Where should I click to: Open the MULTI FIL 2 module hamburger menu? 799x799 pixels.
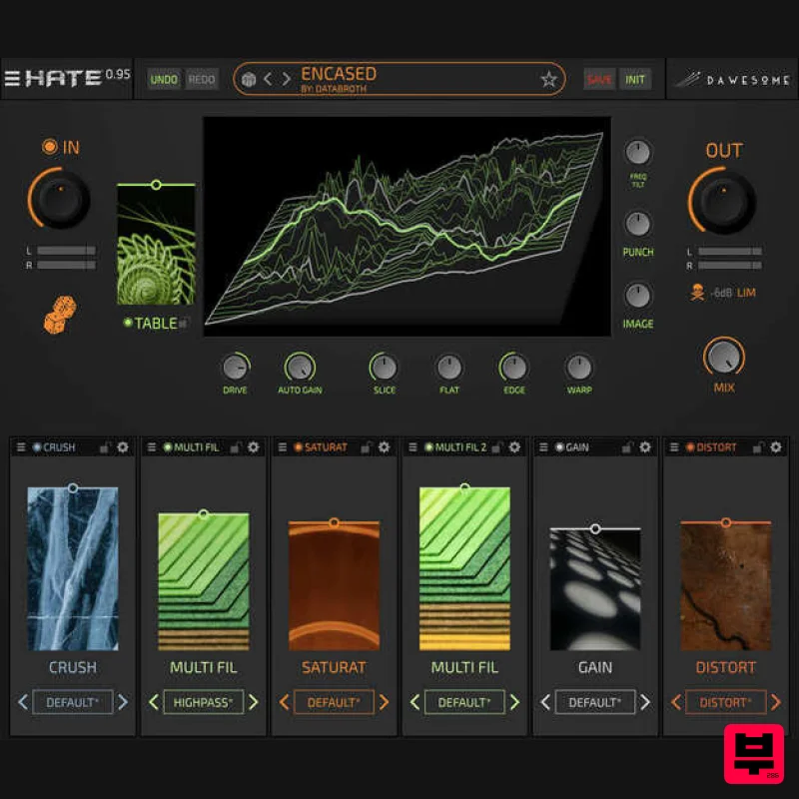413,447
